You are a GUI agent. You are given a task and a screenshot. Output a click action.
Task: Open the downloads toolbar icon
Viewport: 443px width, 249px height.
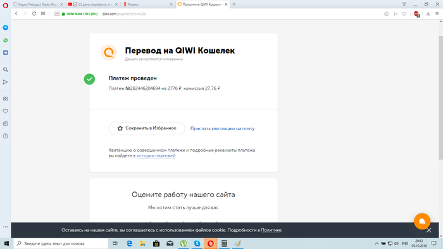tap(428, 14)
